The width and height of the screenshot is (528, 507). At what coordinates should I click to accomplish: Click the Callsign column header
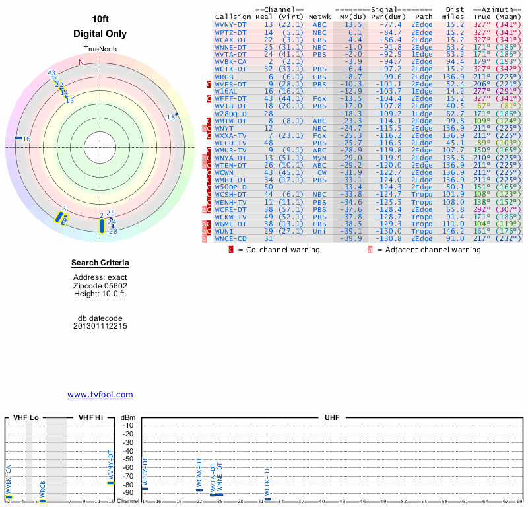click(x=234, y=17)
